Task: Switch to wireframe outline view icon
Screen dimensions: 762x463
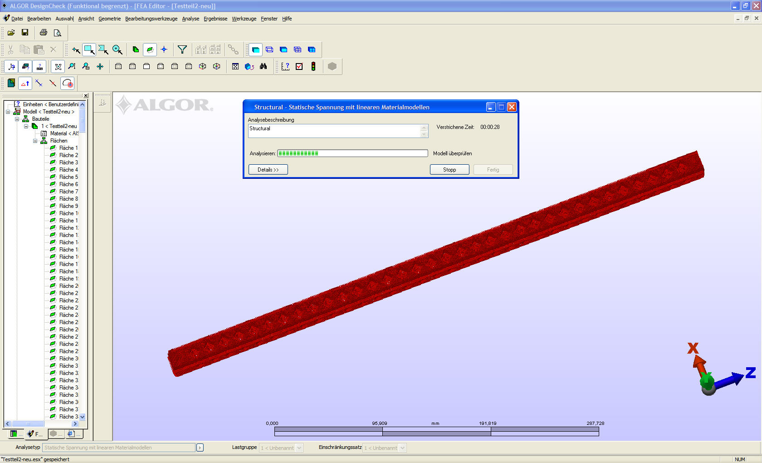Action: 269,50
